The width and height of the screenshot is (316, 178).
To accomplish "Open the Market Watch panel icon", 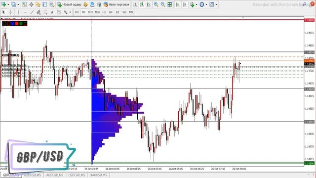I will 24,4.
